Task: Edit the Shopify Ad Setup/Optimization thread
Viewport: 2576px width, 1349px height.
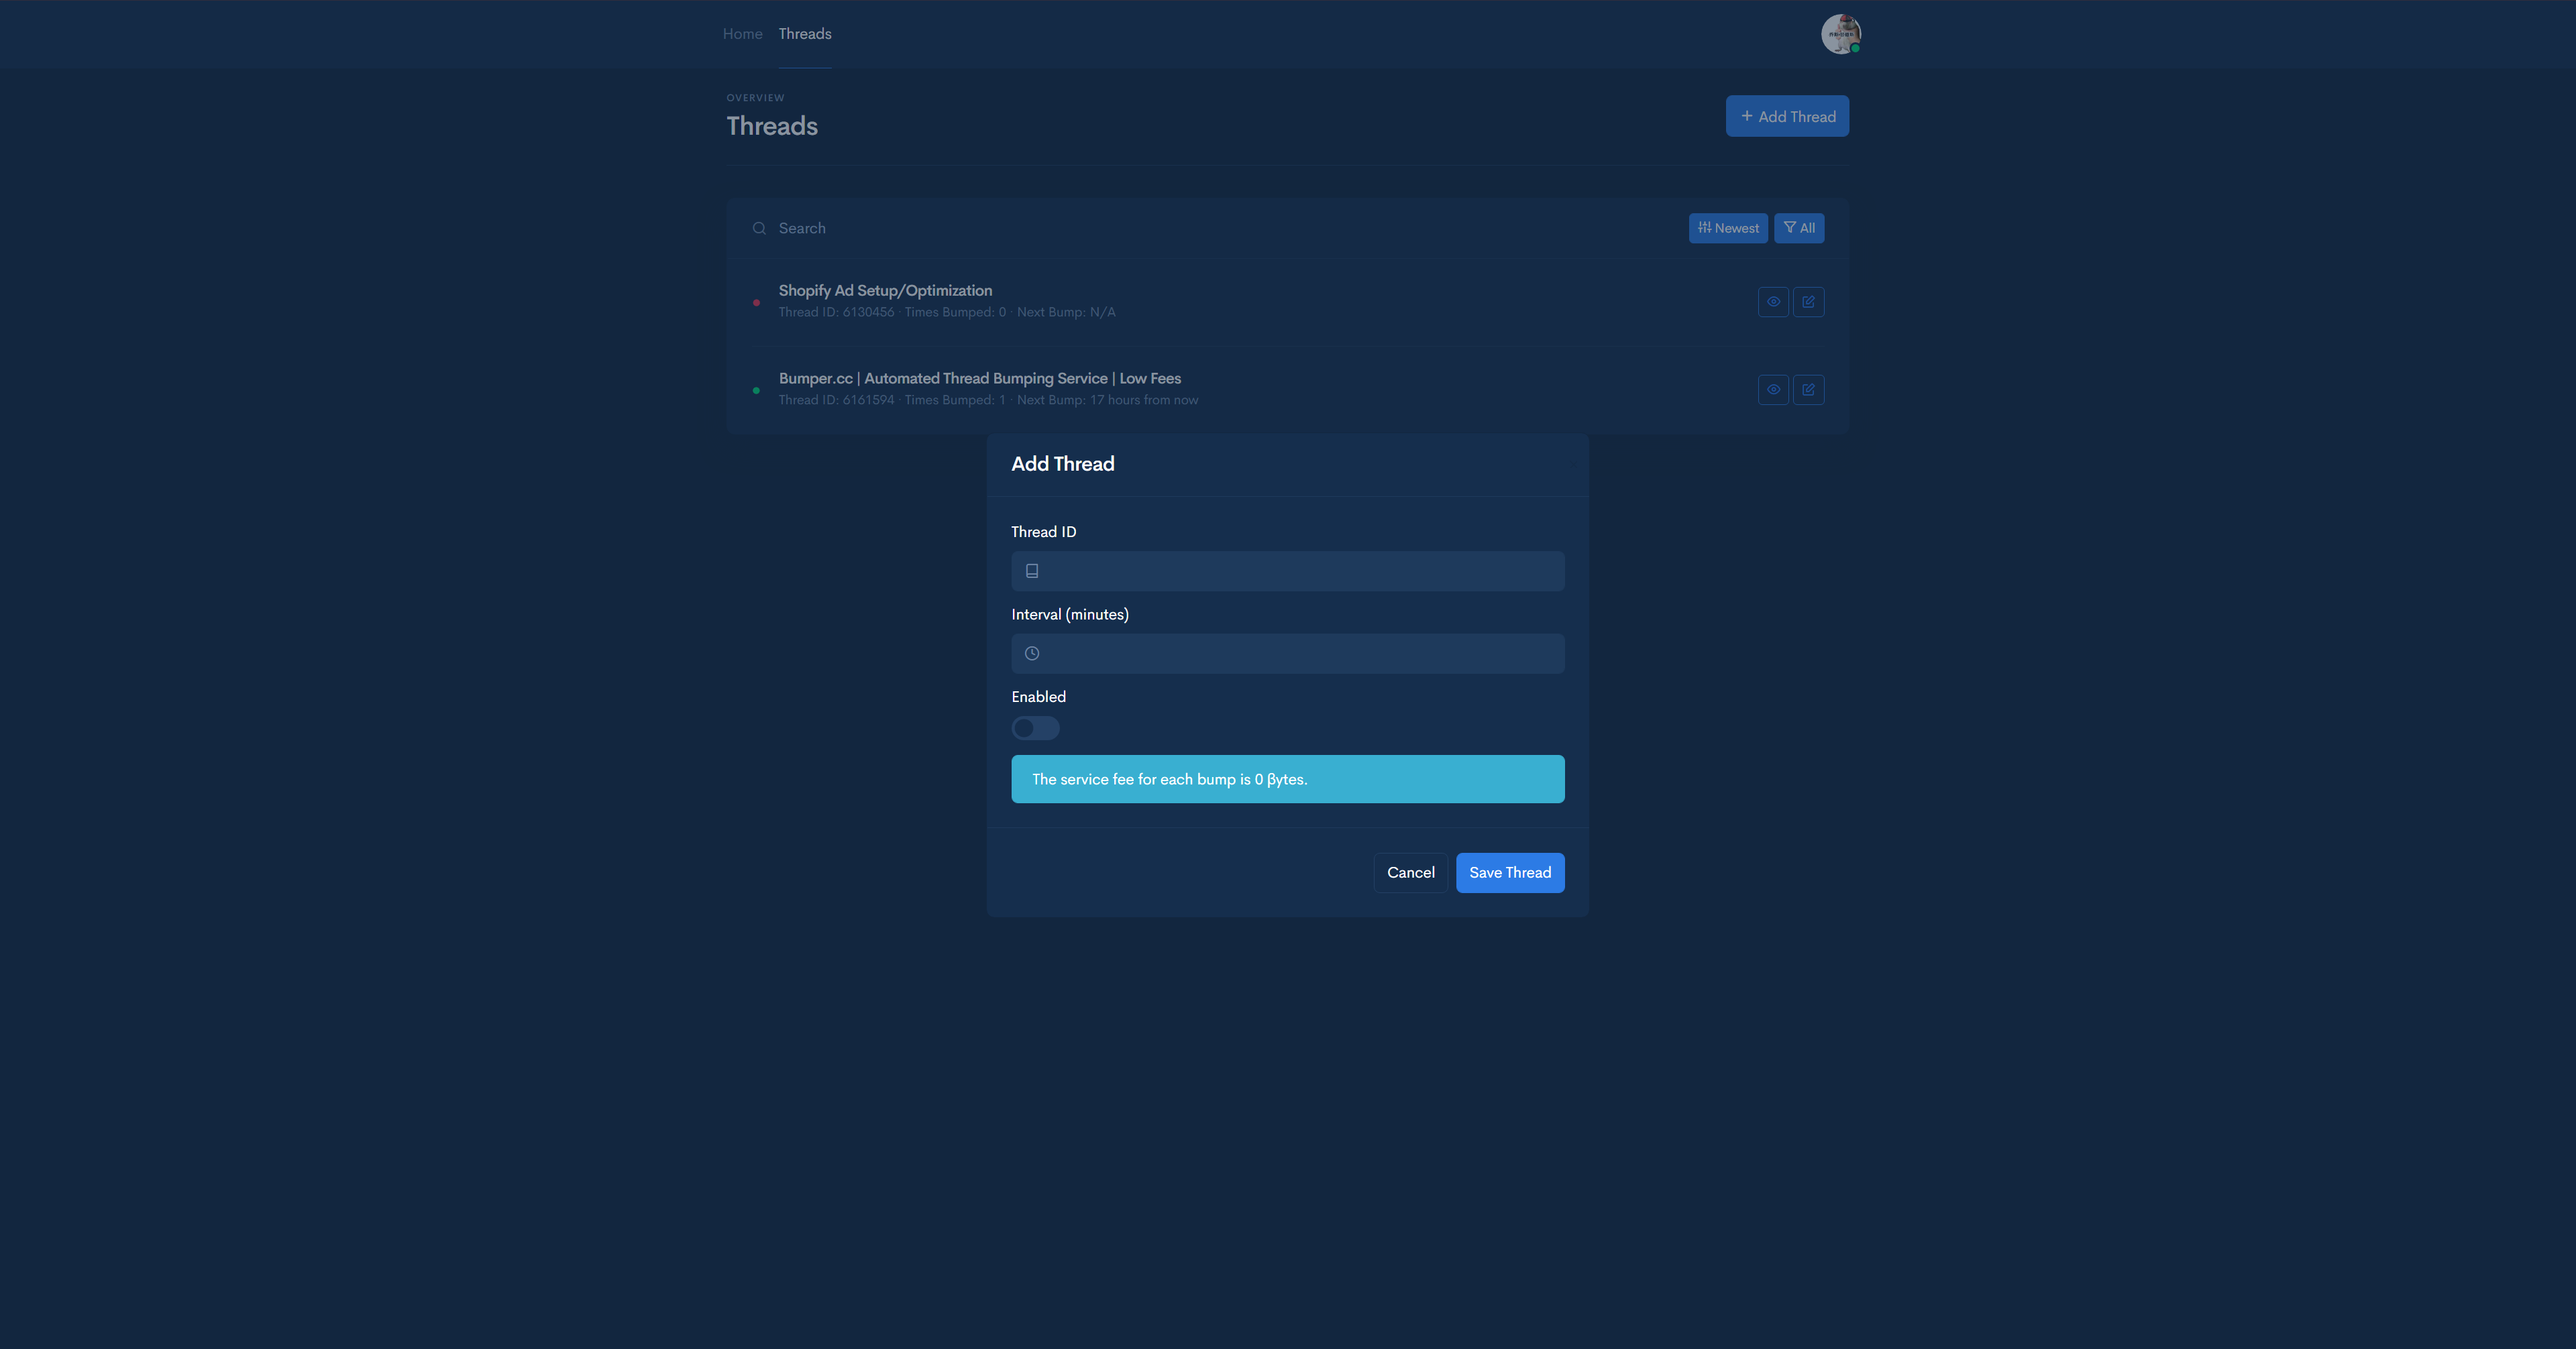Action: [x=1808, y=302]
